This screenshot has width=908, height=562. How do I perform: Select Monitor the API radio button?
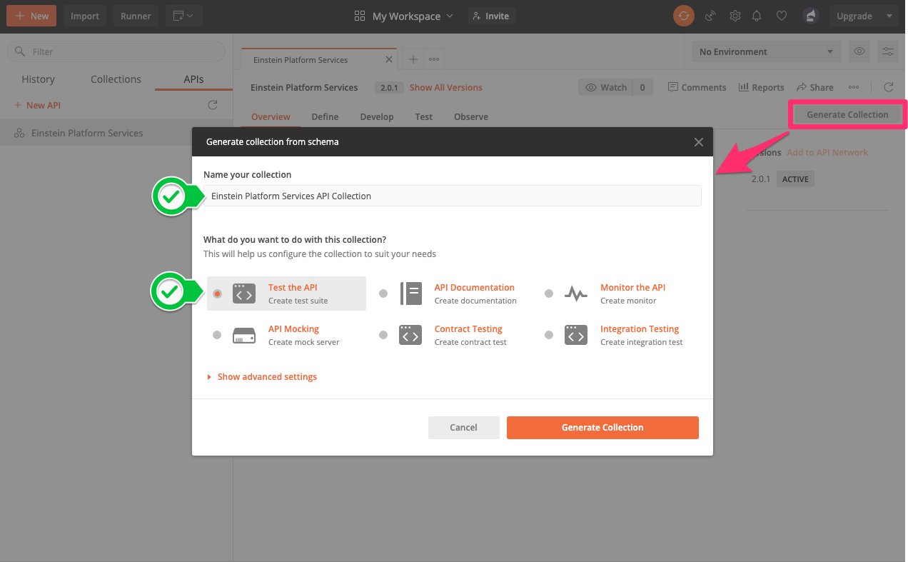coord(549,293)
